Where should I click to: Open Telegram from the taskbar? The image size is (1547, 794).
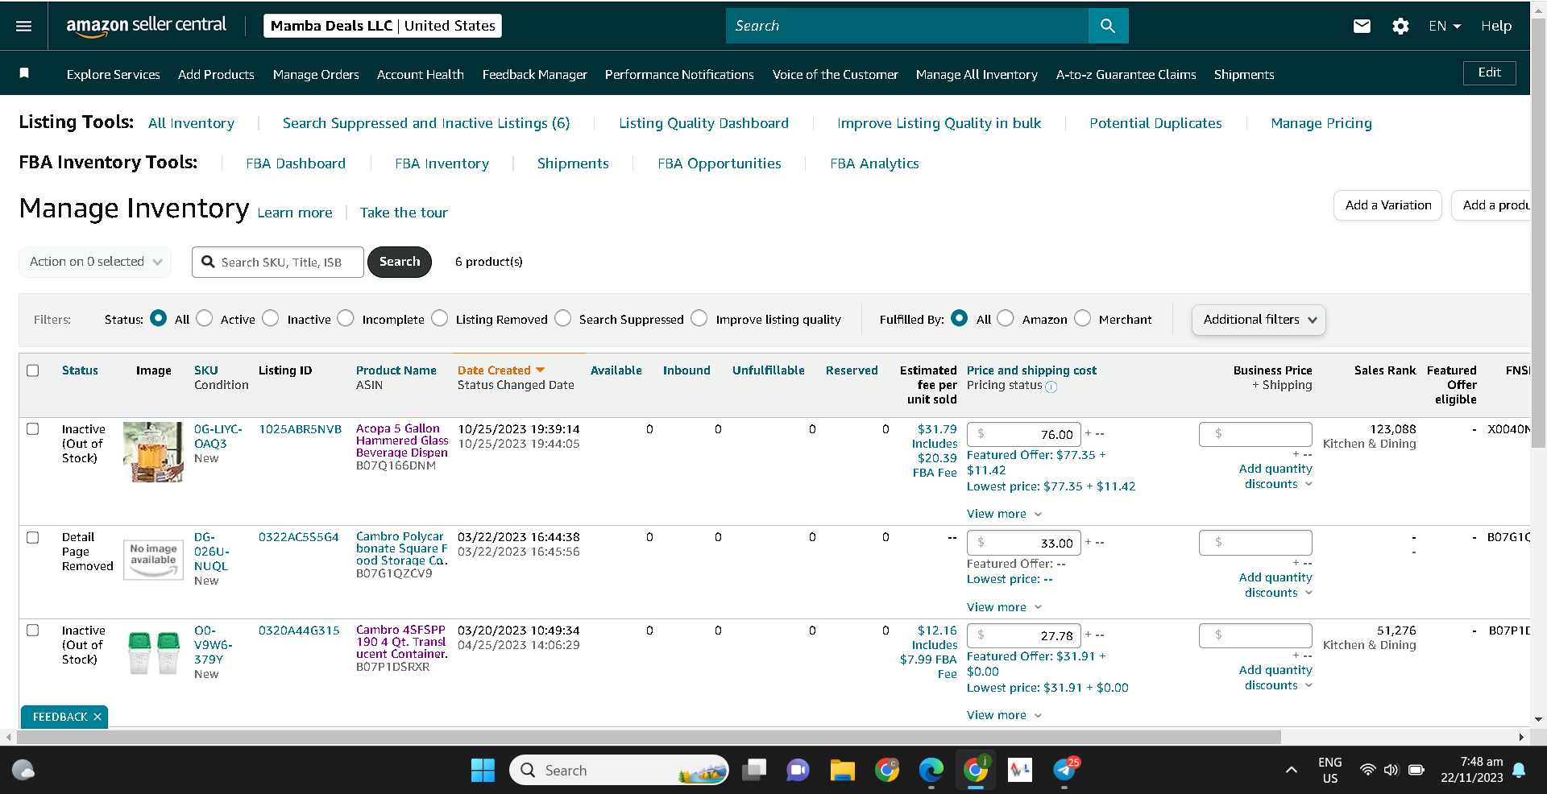coord(1064,771)
